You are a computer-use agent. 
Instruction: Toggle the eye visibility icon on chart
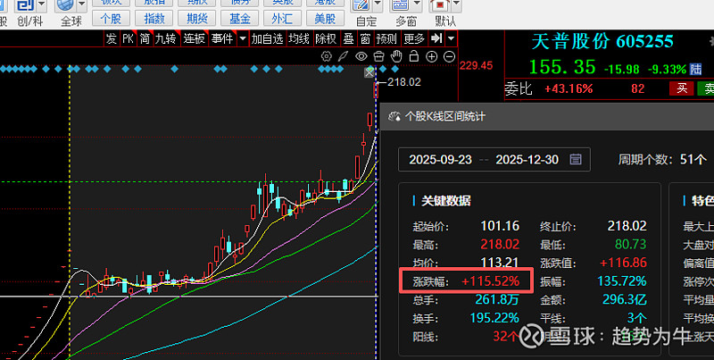tap(361, 56)
